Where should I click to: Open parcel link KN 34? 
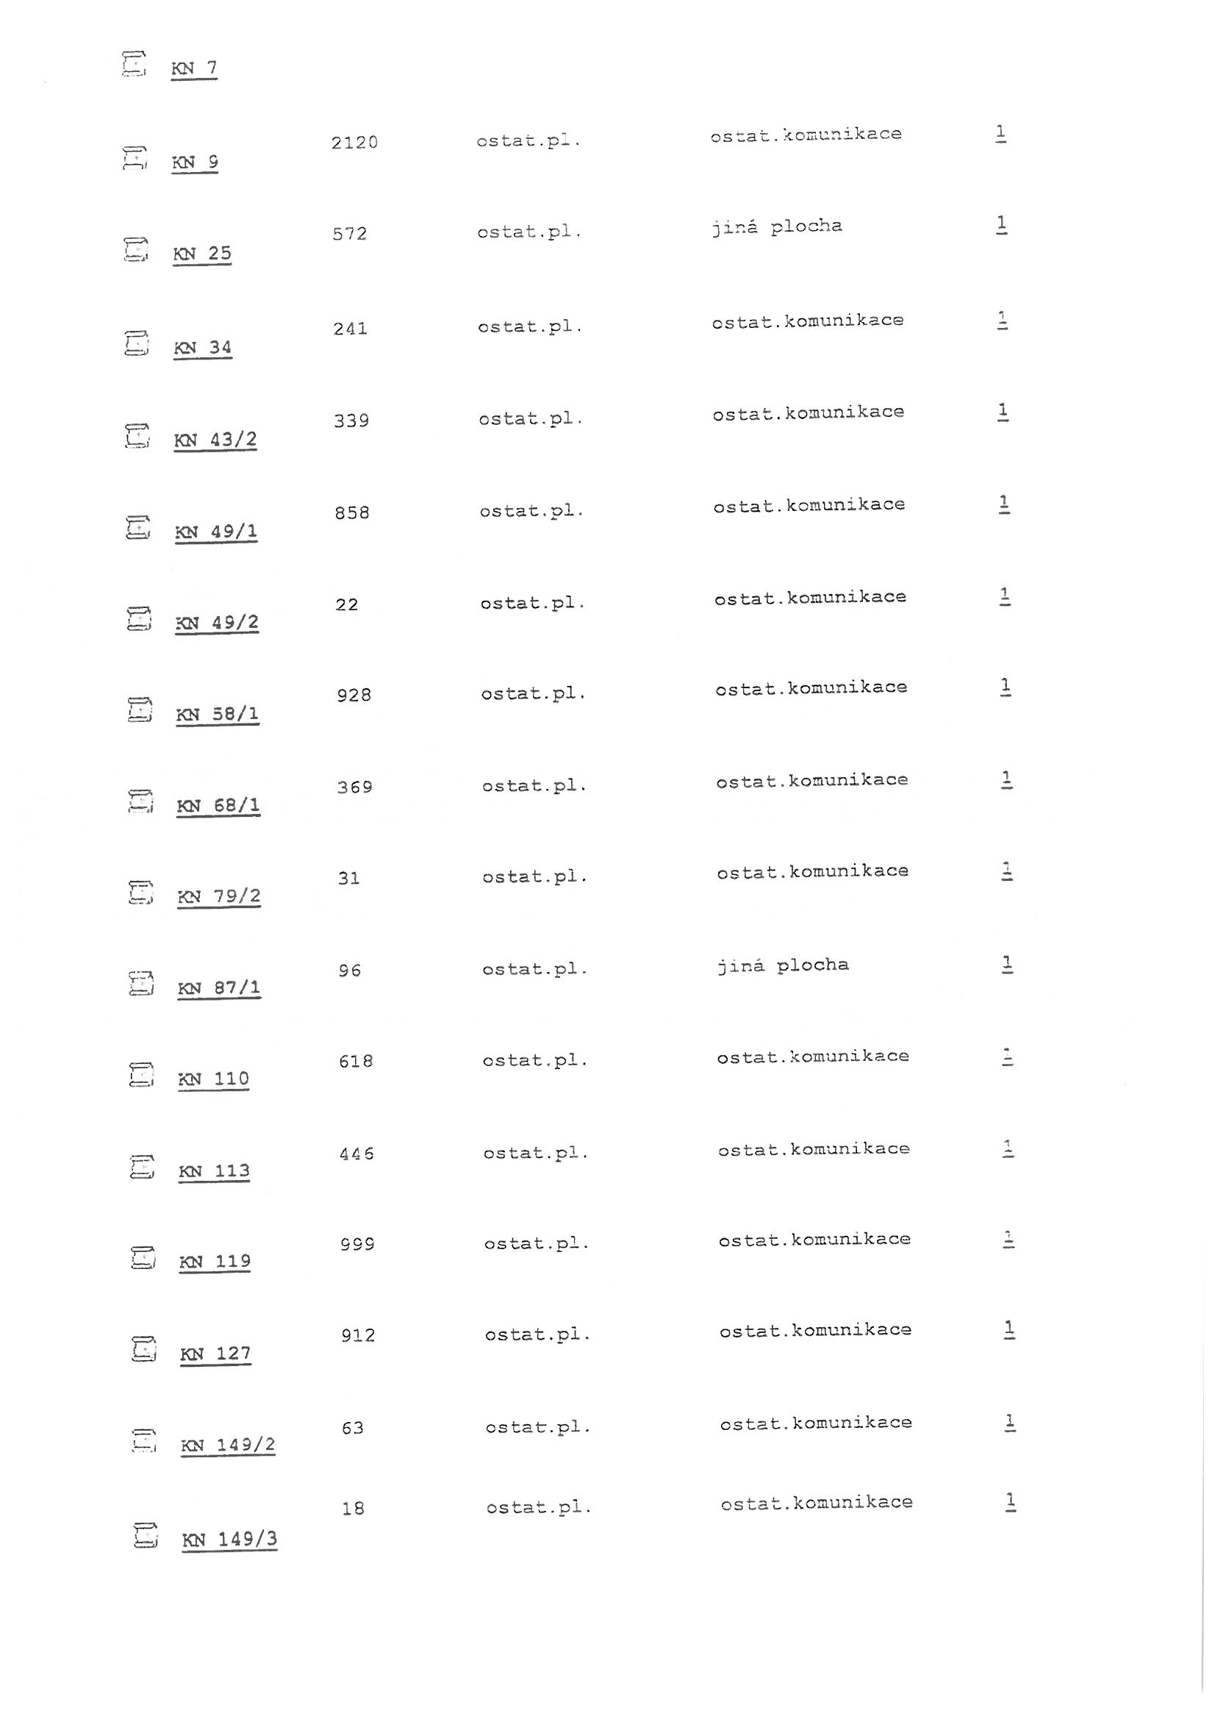pos(203,349)
